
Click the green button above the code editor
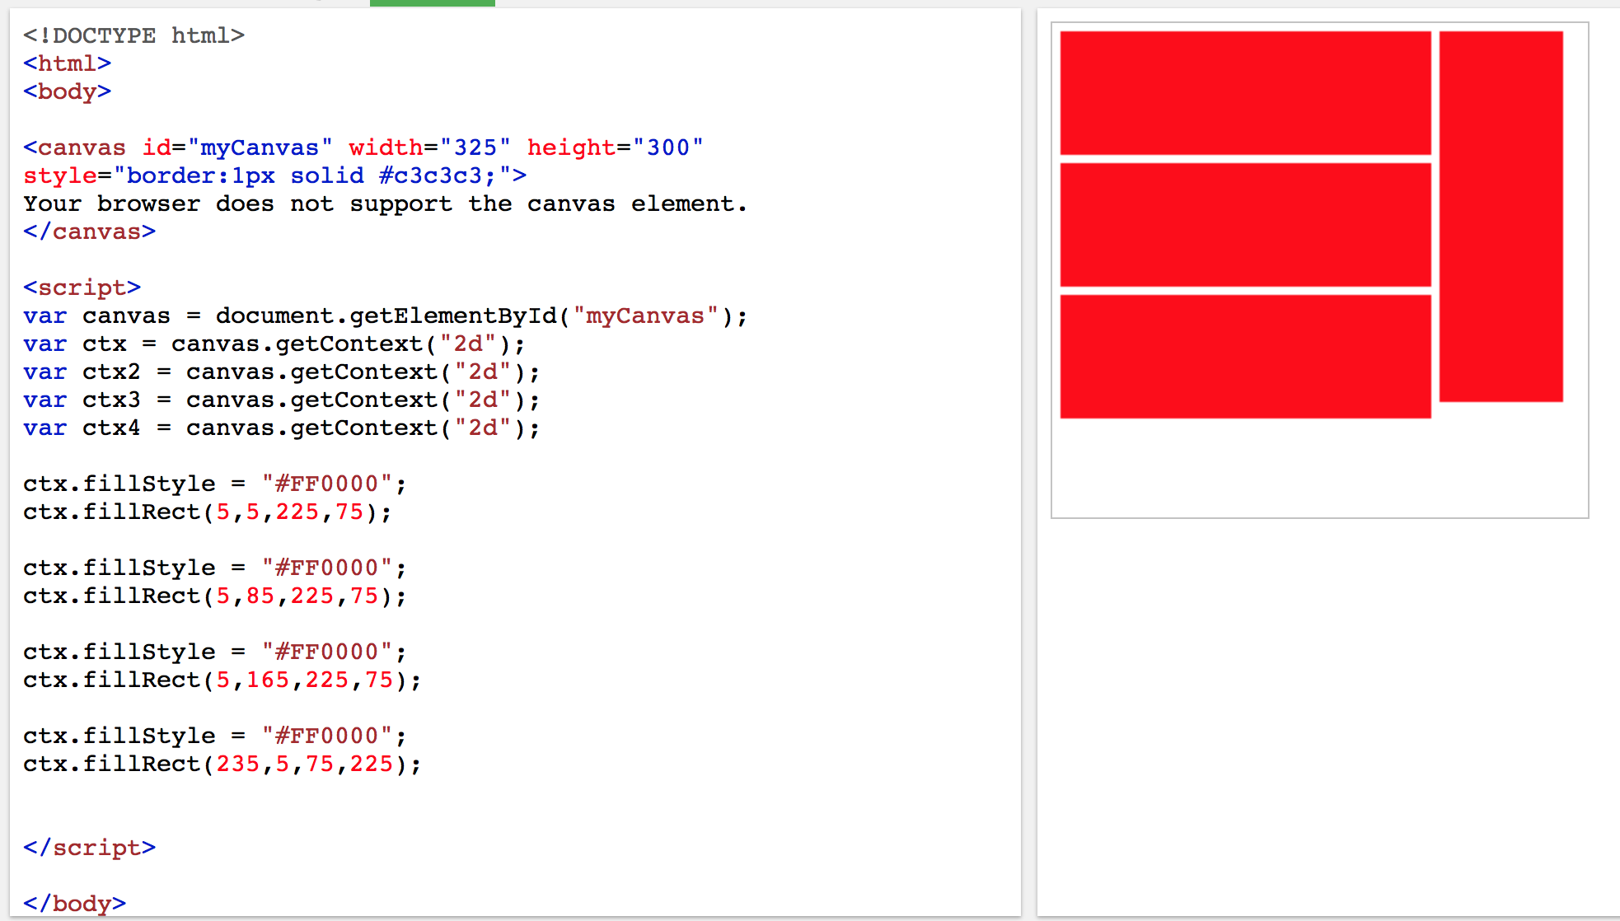(x=432, y=3)
